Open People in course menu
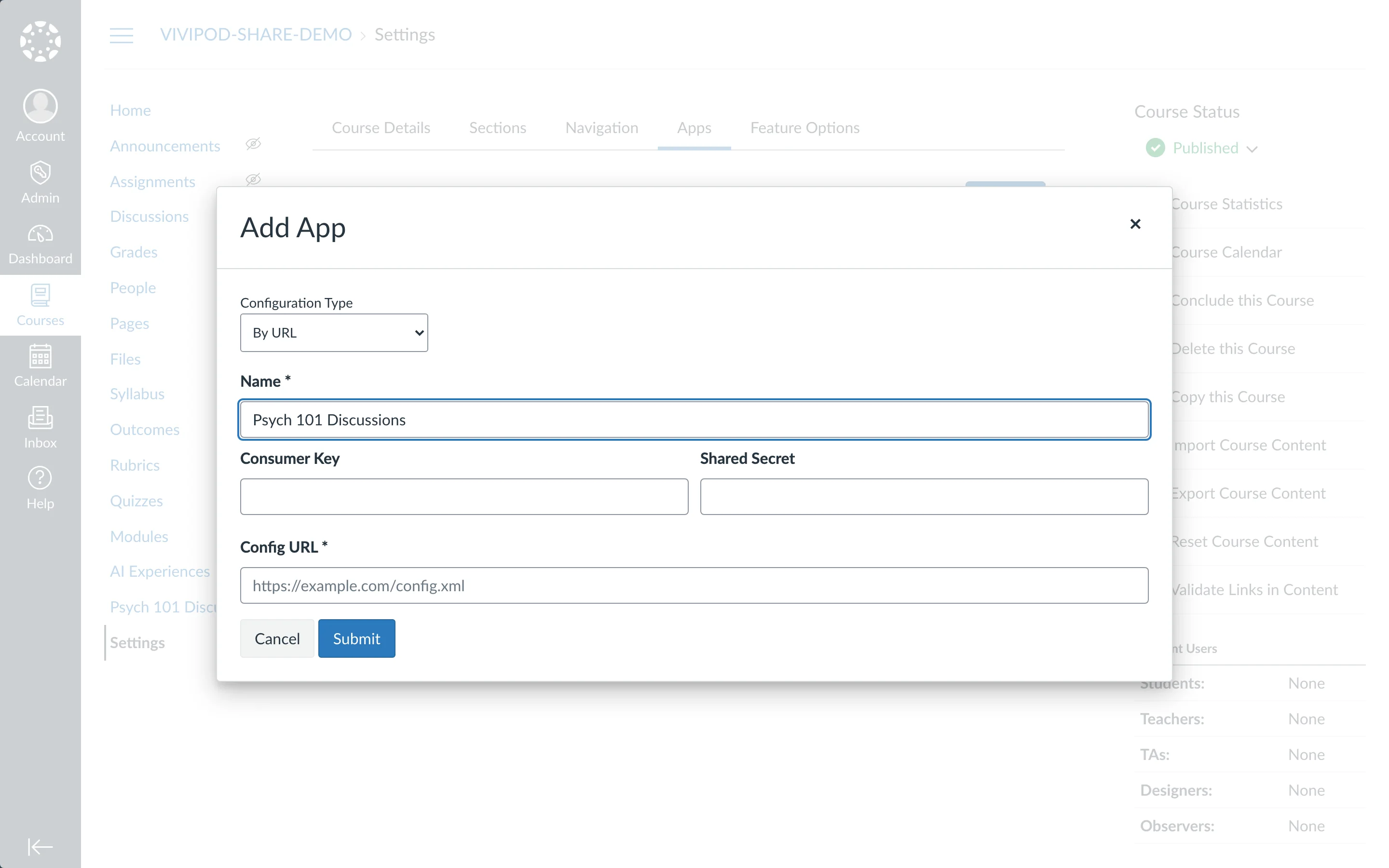The width and height of the screenshot is (1389, 868). point(133,287)
